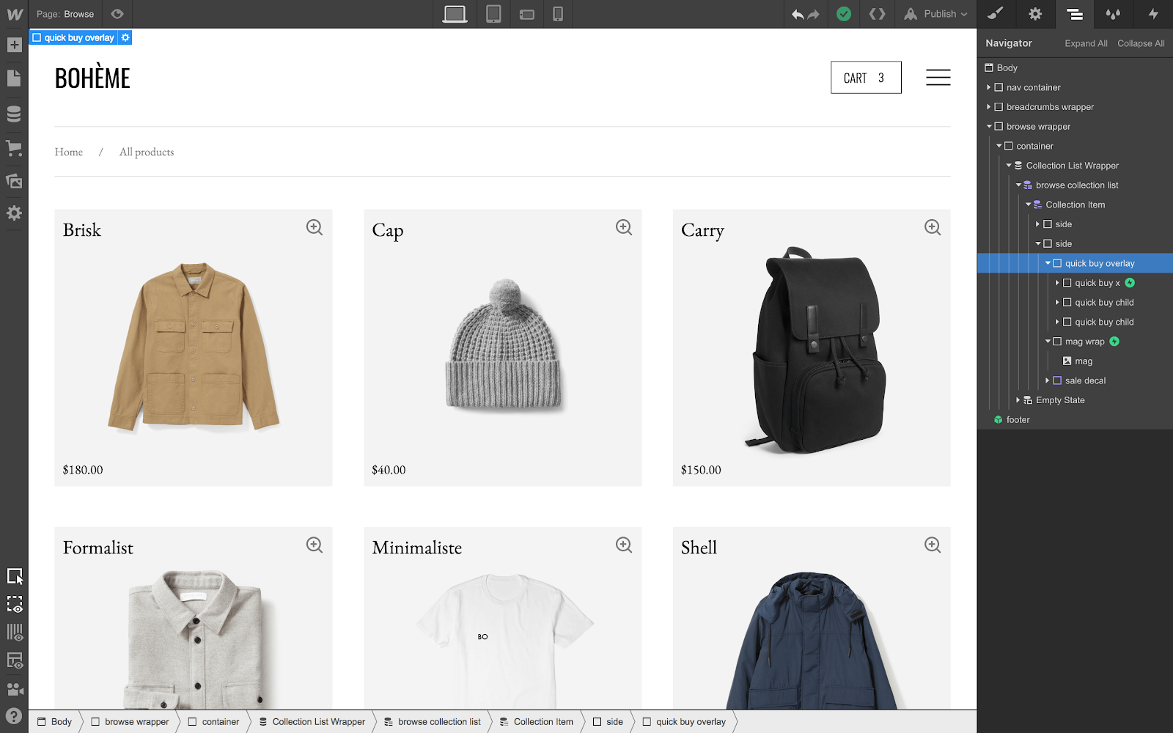
Task: Expand Empty State node
Action: (1018, 400)
